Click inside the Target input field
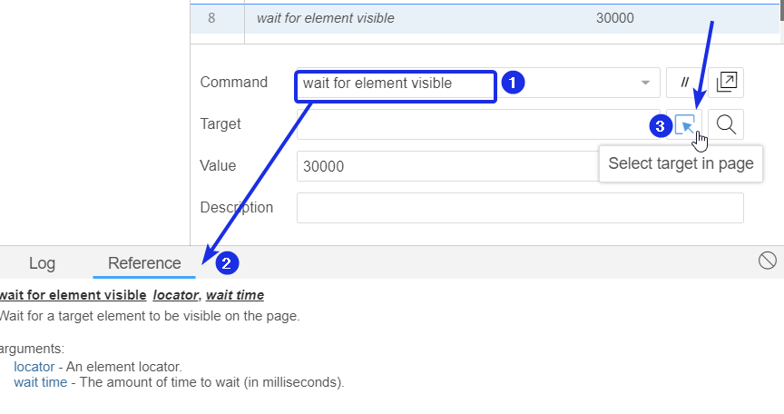Viewport: 784px width, 414px height. (x=478, y=124)
